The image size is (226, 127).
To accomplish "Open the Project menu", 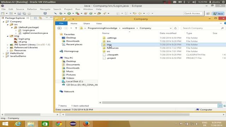I will [68, 9].
